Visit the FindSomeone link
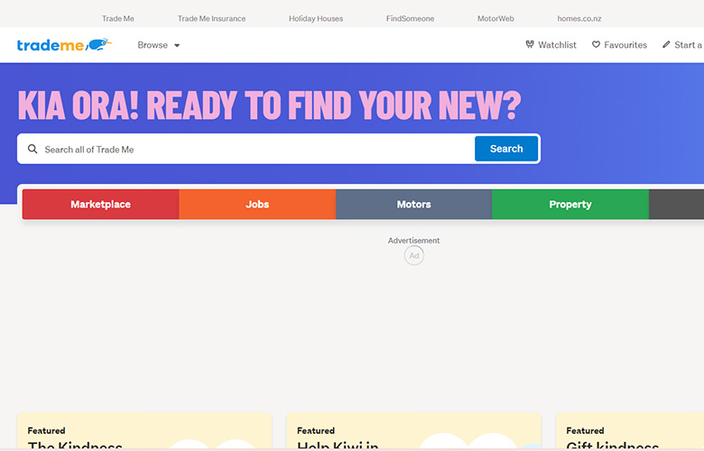 coord(410,18)
